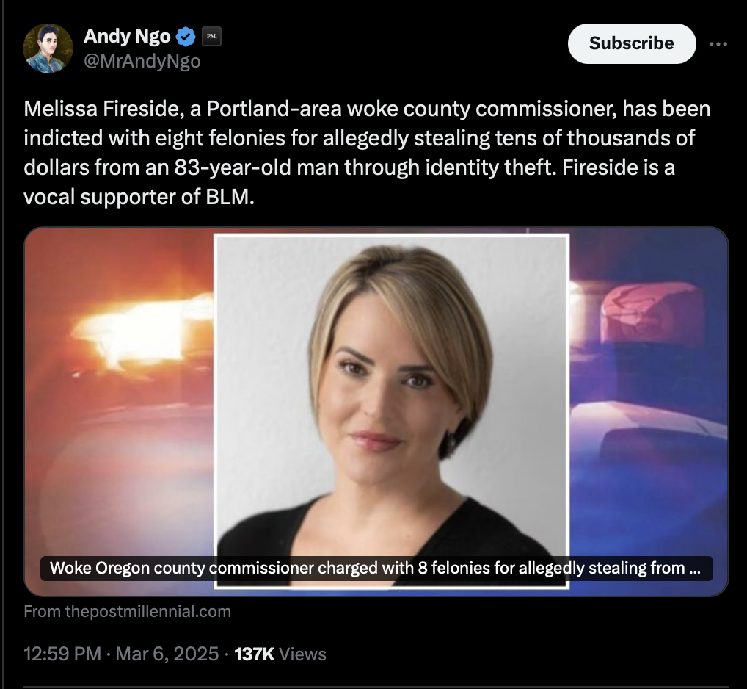Click the Mar 6, 2025 date
The width and height of the screenshot is (747, 689).
(167, 654)
